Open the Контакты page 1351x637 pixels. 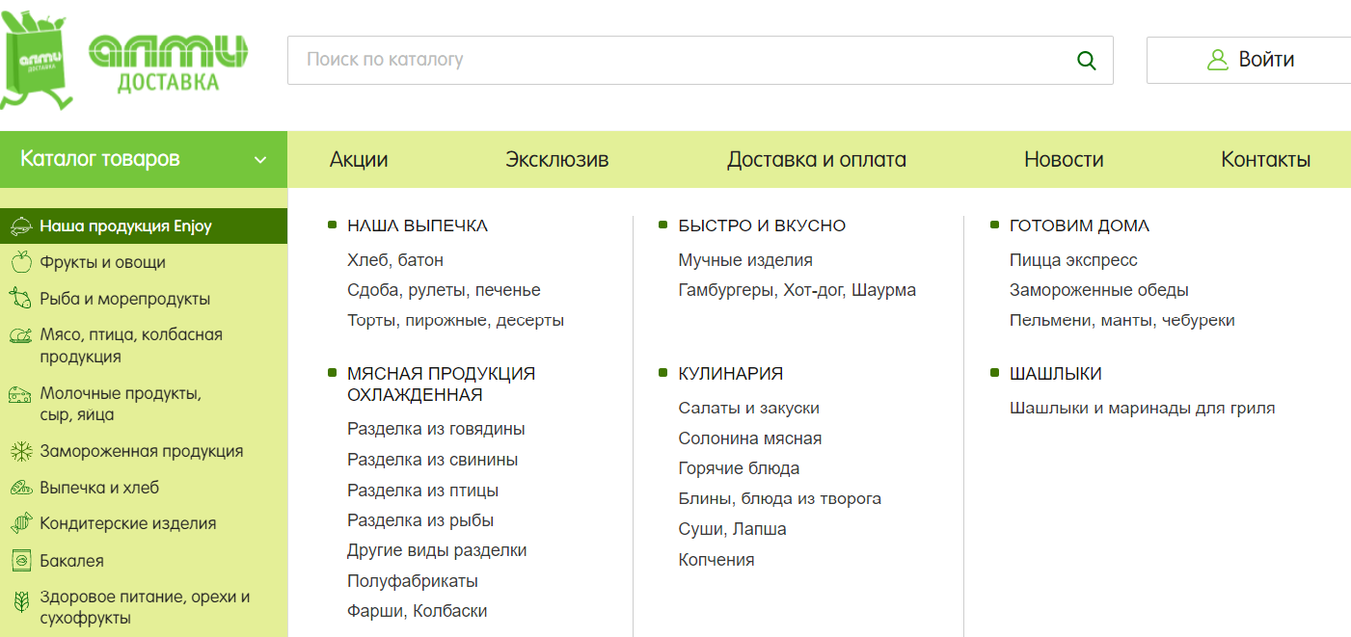point(1266,160)
